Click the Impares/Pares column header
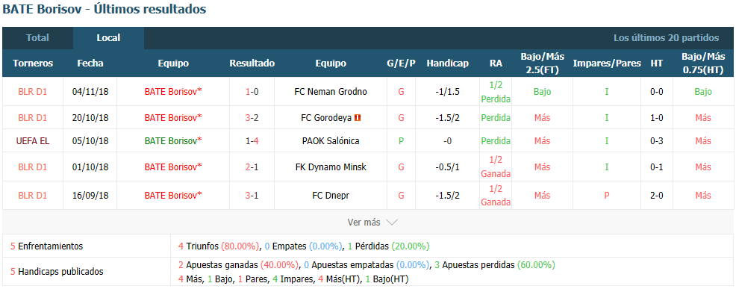 [x=607, y=63]
